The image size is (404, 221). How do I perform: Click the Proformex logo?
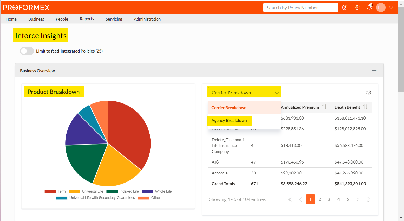(26, 7)
